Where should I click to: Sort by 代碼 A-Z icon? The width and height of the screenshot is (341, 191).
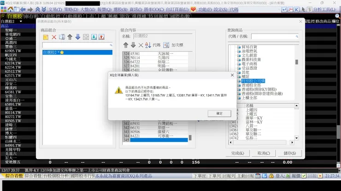[148, 45]
